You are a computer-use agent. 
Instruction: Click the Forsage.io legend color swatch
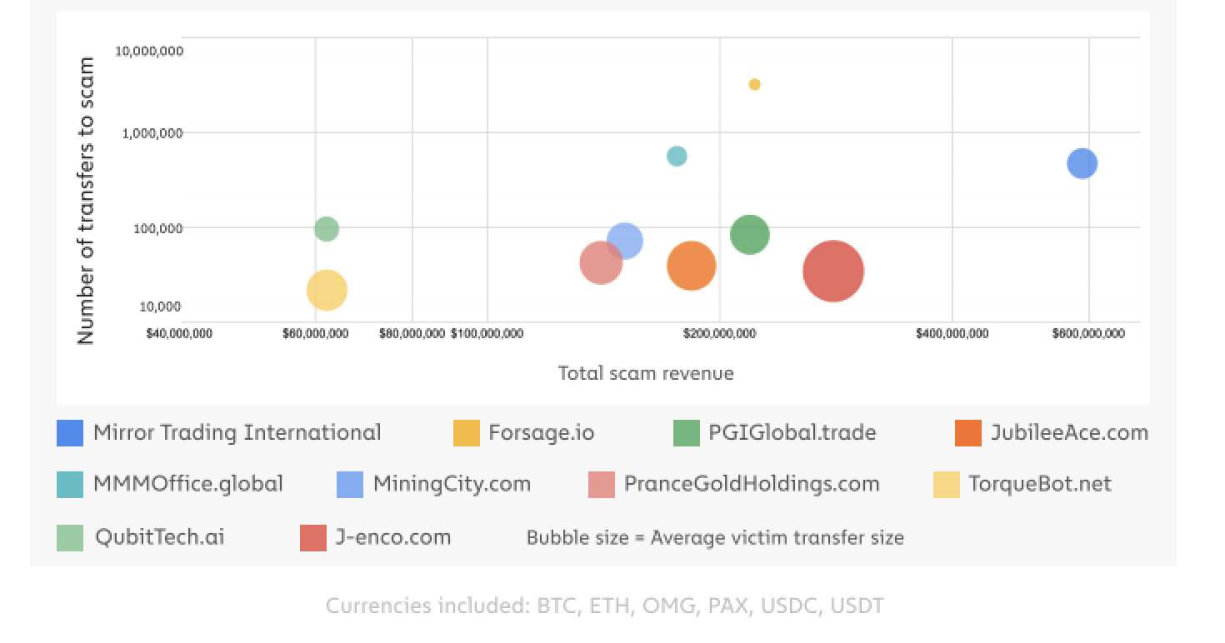point(467,433)
